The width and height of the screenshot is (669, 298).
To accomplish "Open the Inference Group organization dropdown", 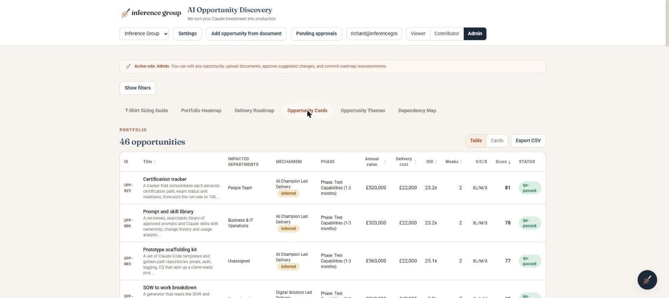I will (x=144, y=34).
